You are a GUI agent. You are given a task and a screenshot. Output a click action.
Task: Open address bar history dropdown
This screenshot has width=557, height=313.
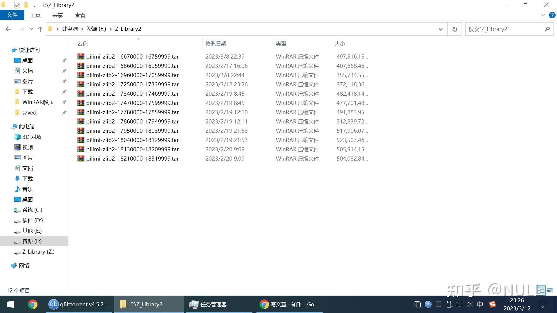pyautogui.click(x=440, y=29)
